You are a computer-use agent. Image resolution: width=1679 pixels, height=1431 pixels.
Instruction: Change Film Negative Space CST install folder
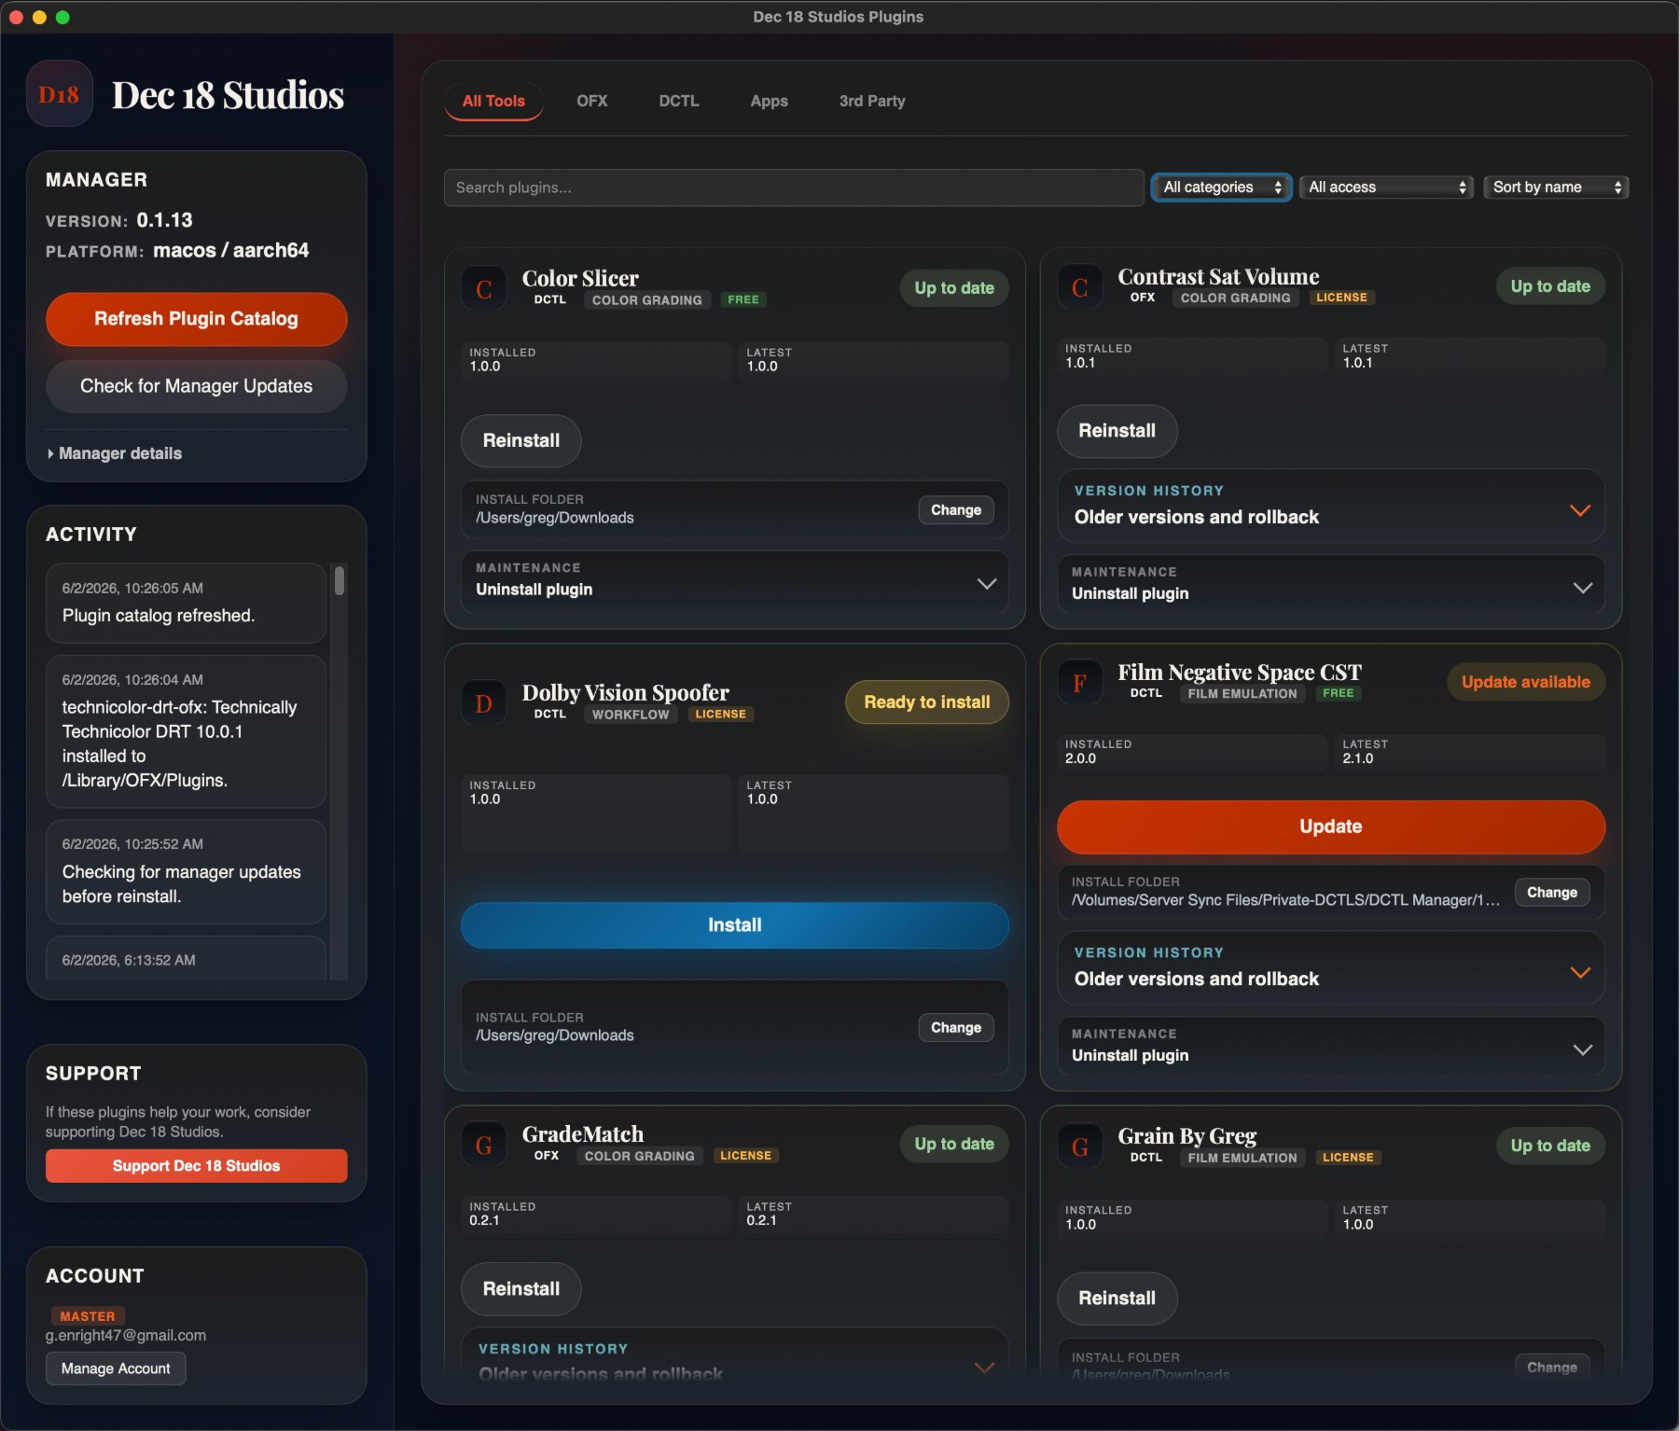1551,893
